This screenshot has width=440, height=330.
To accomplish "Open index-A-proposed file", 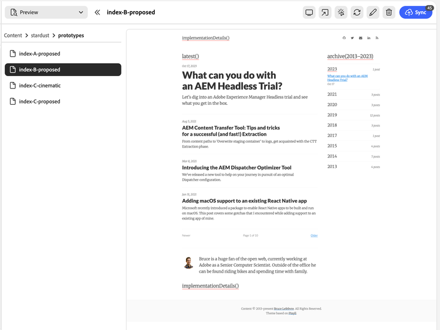I will (x=63, y=53).
